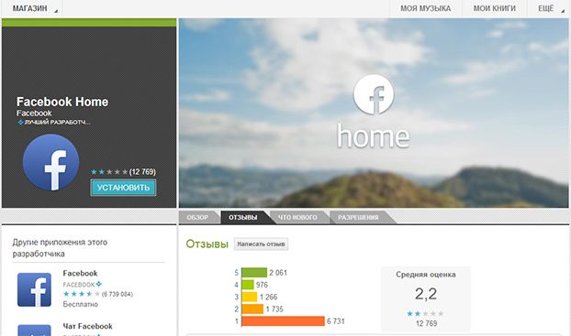The width and height of the screenshot is (571, 336).
Task: Click Написать отзыв button
Action: click(261, 244)
